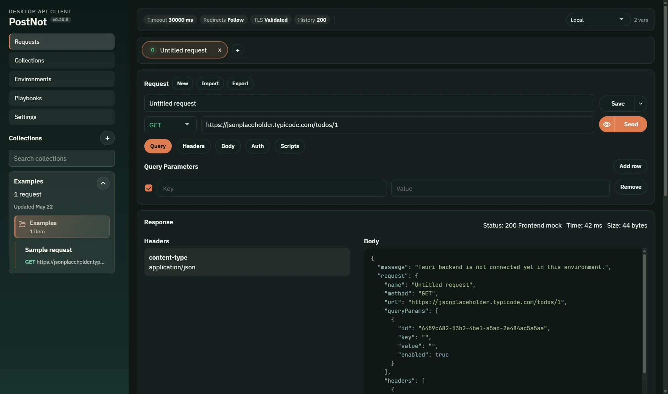The image size is (668, 394).
Task: Click the query Value input field
Action: click(500, 188)
